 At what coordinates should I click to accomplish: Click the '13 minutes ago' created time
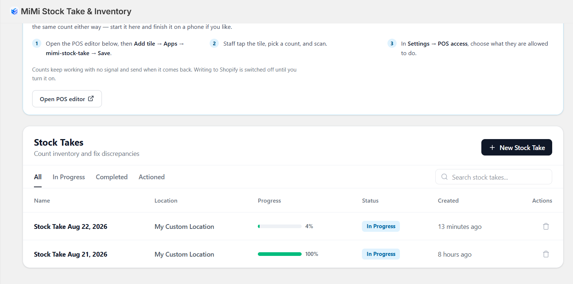coord(460,227)
